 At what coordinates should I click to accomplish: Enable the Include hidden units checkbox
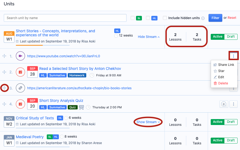(165, 18)
